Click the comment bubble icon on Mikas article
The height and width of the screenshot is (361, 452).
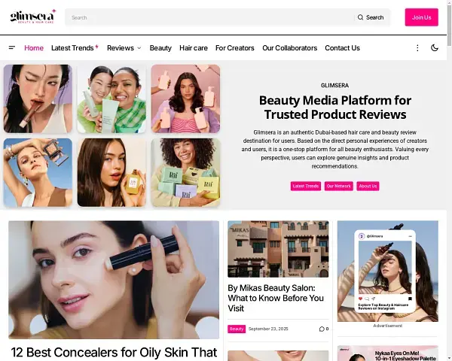322,329
